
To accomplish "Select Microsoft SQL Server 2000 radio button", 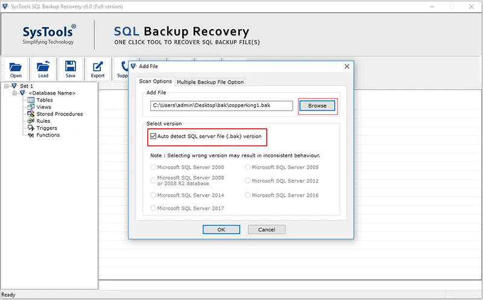I will coord(153,168).
